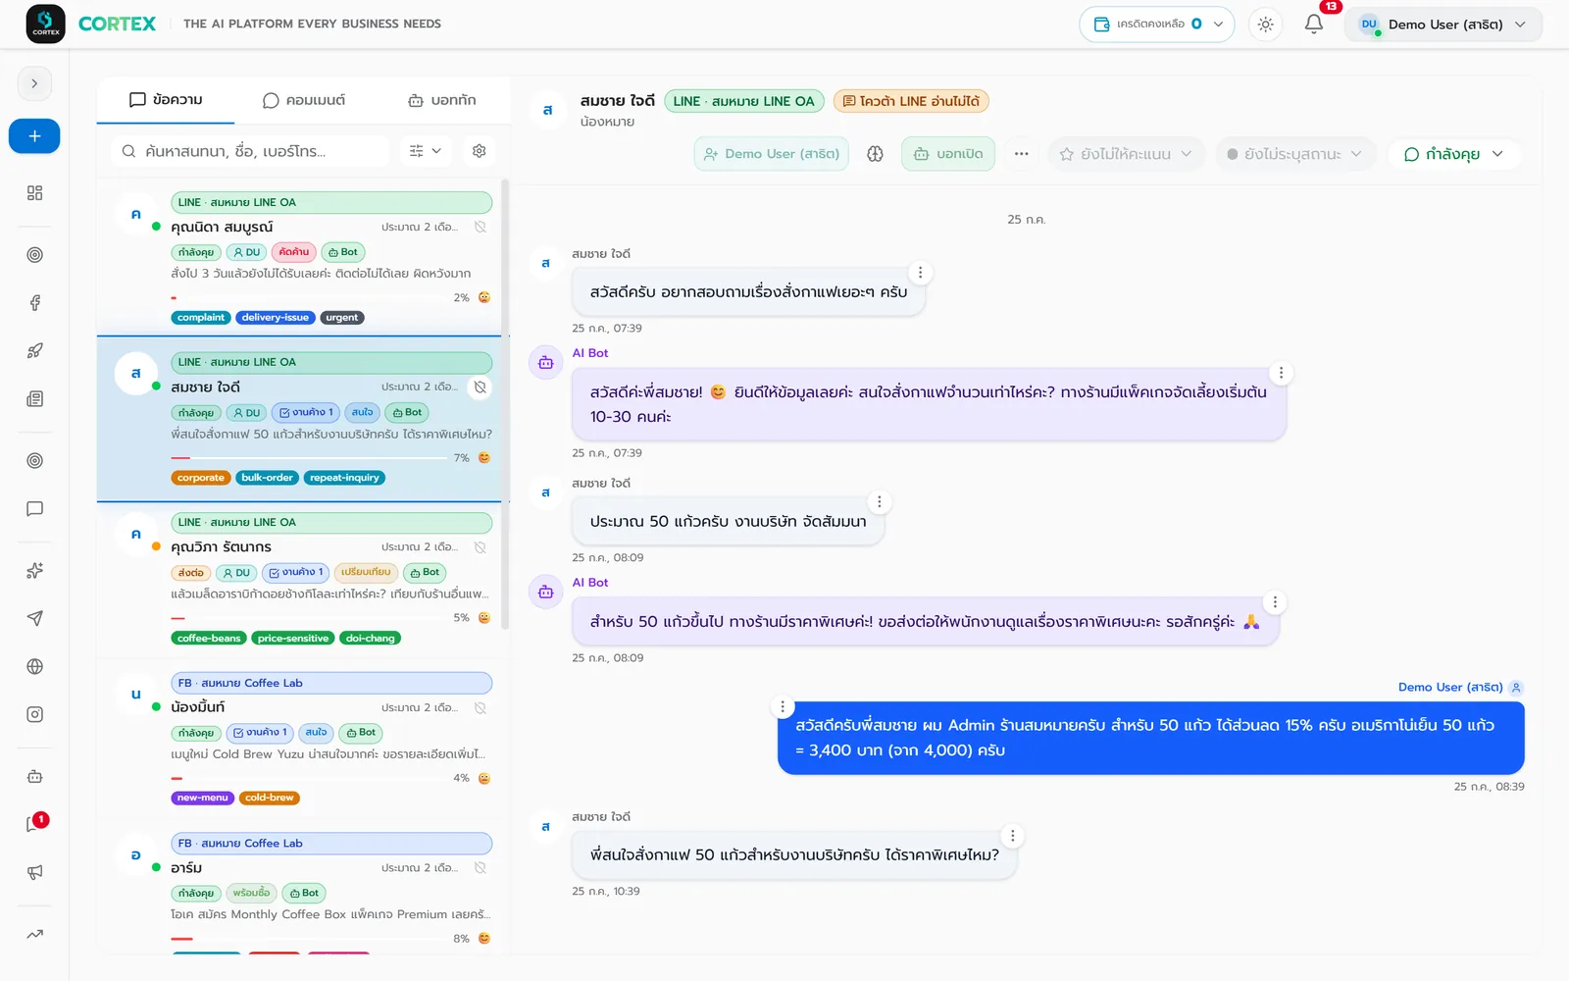Click the 7% progress bar on สมชาย ใจดี card
The width and height of the screenshot is (1569, 981).
tap(309, 458)
